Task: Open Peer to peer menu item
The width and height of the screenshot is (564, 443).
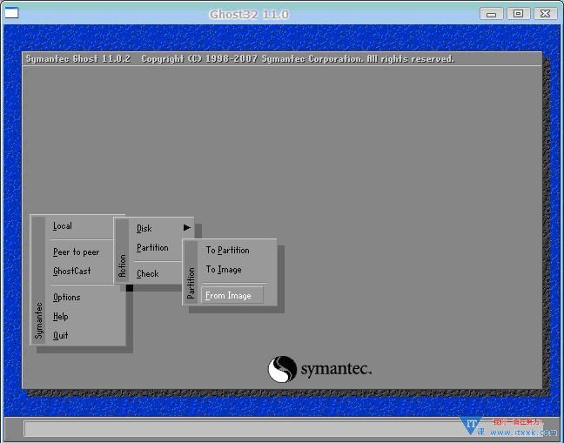Action: [76, 252]
